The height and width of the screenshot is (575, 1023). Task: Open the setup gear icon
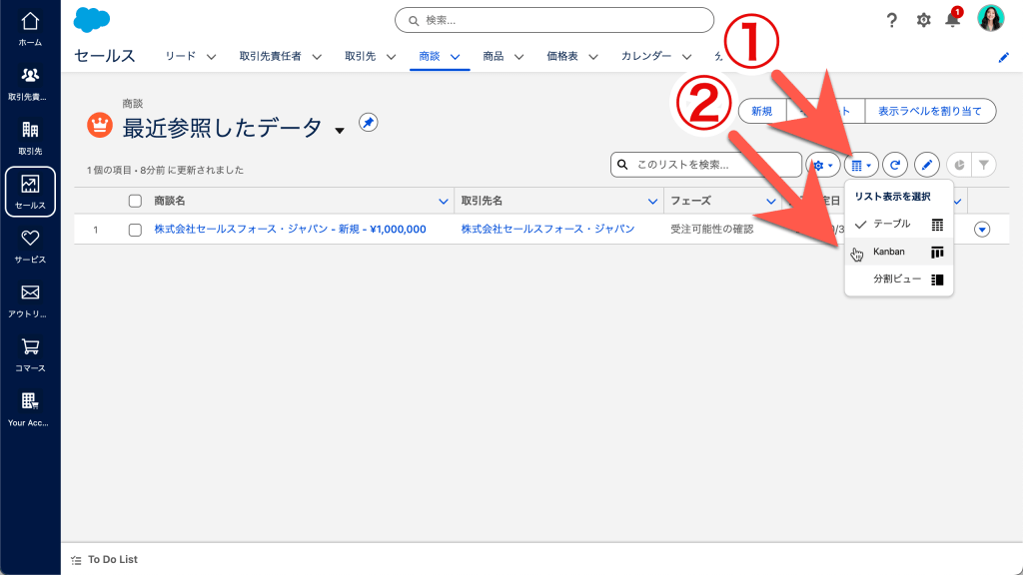tap(923, 20)
